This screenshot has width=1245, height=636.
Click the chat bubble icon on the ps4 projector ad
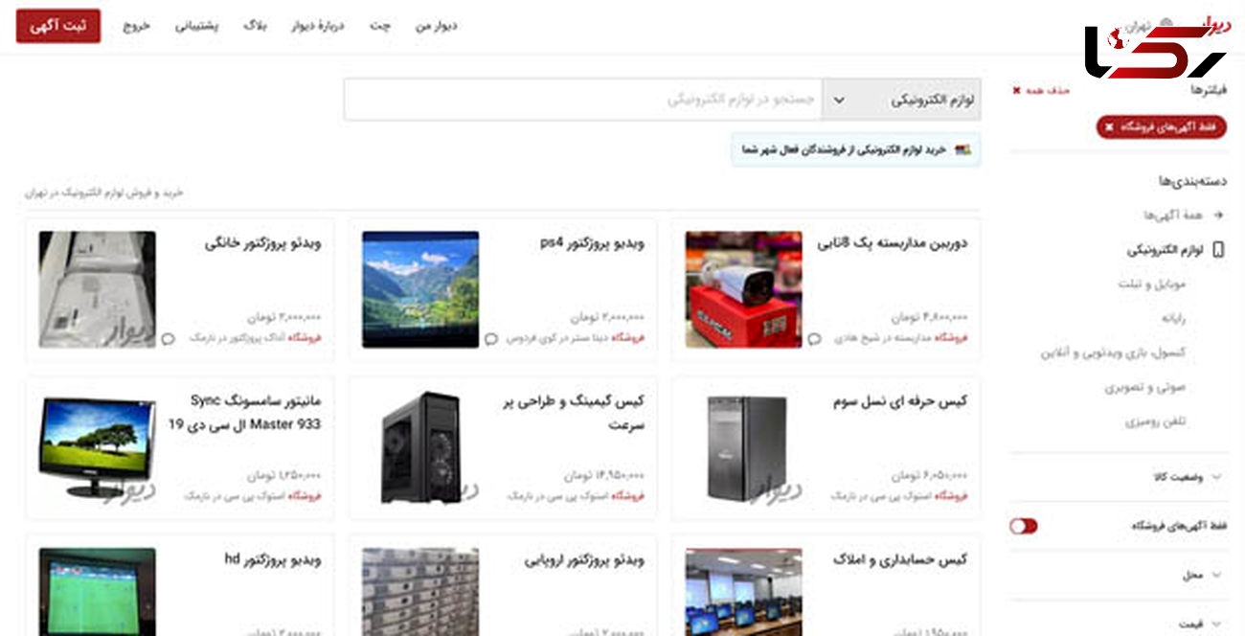click(491, 338)
